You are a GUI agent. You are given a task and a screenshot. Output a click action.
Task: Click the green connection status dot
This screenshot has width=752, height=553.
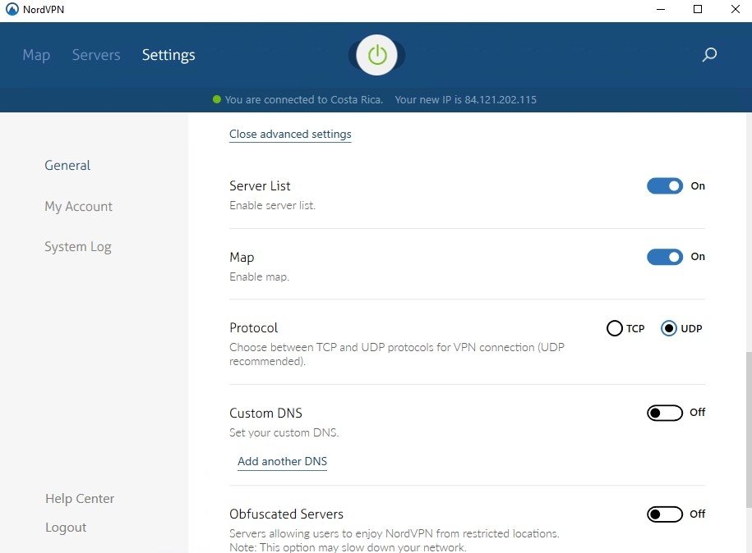(x=217, y=100)
